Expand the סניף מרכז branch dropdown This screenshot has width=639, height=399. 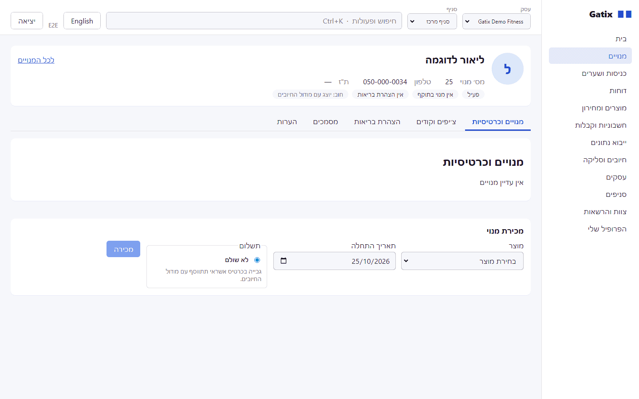[x=432, y=21]
